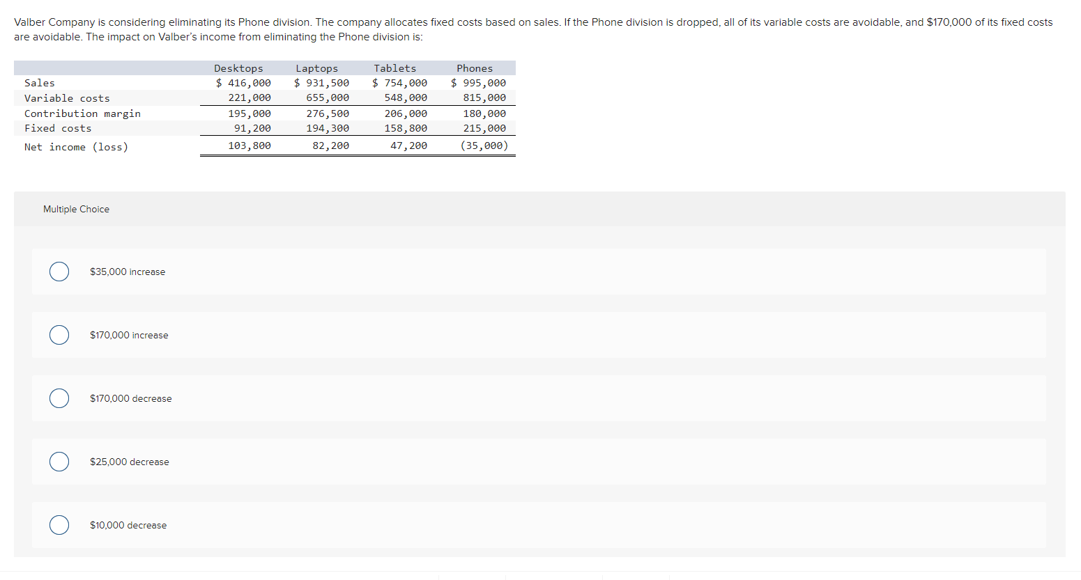Pick the $10,000 decrease option
Image resolution: width=1081 pixels, height=580 pixels.
click(59, 525)
